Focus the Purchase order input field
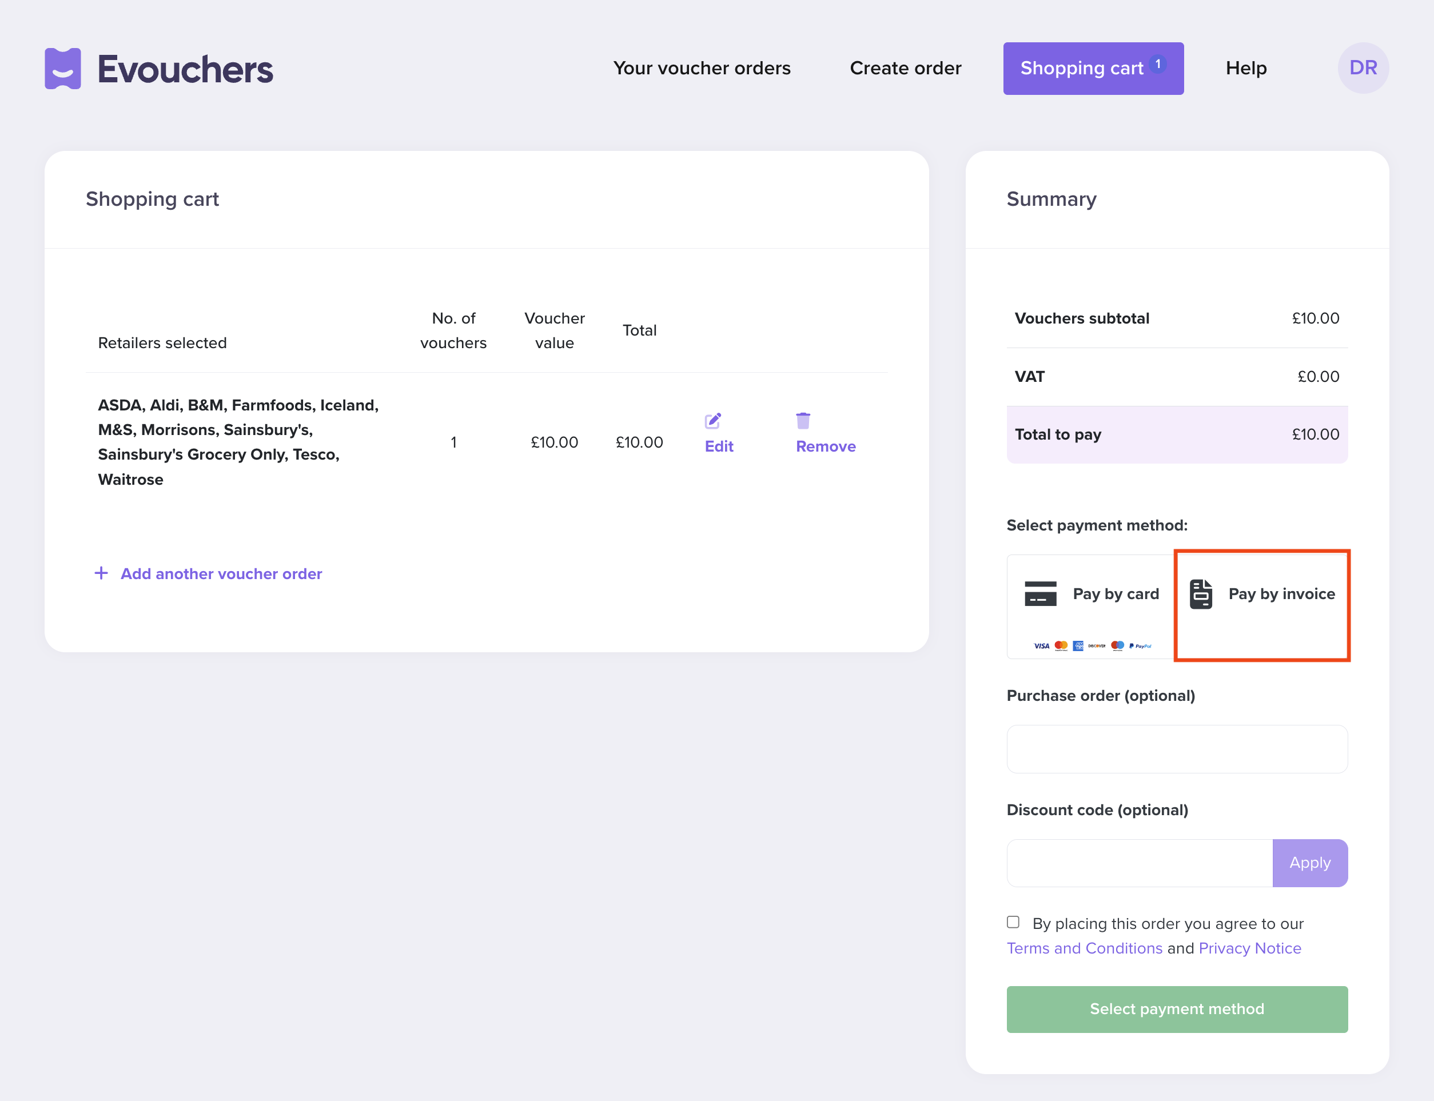The width and height of the screenshot is (1434, 1101). tap(1177, 749)
